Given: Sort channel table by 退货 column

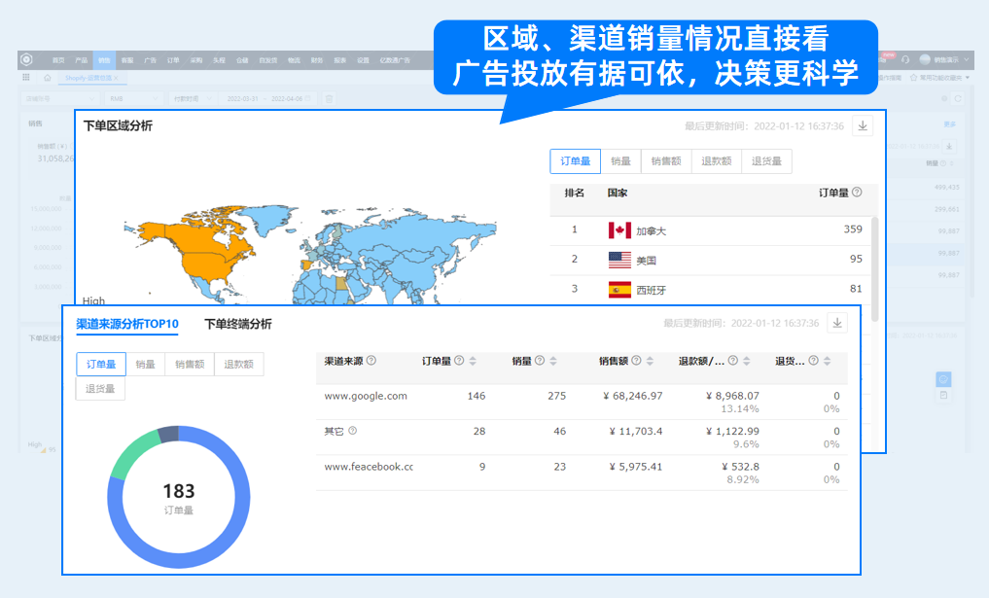Looking at the screenshot, I should (x=827, y=361).
